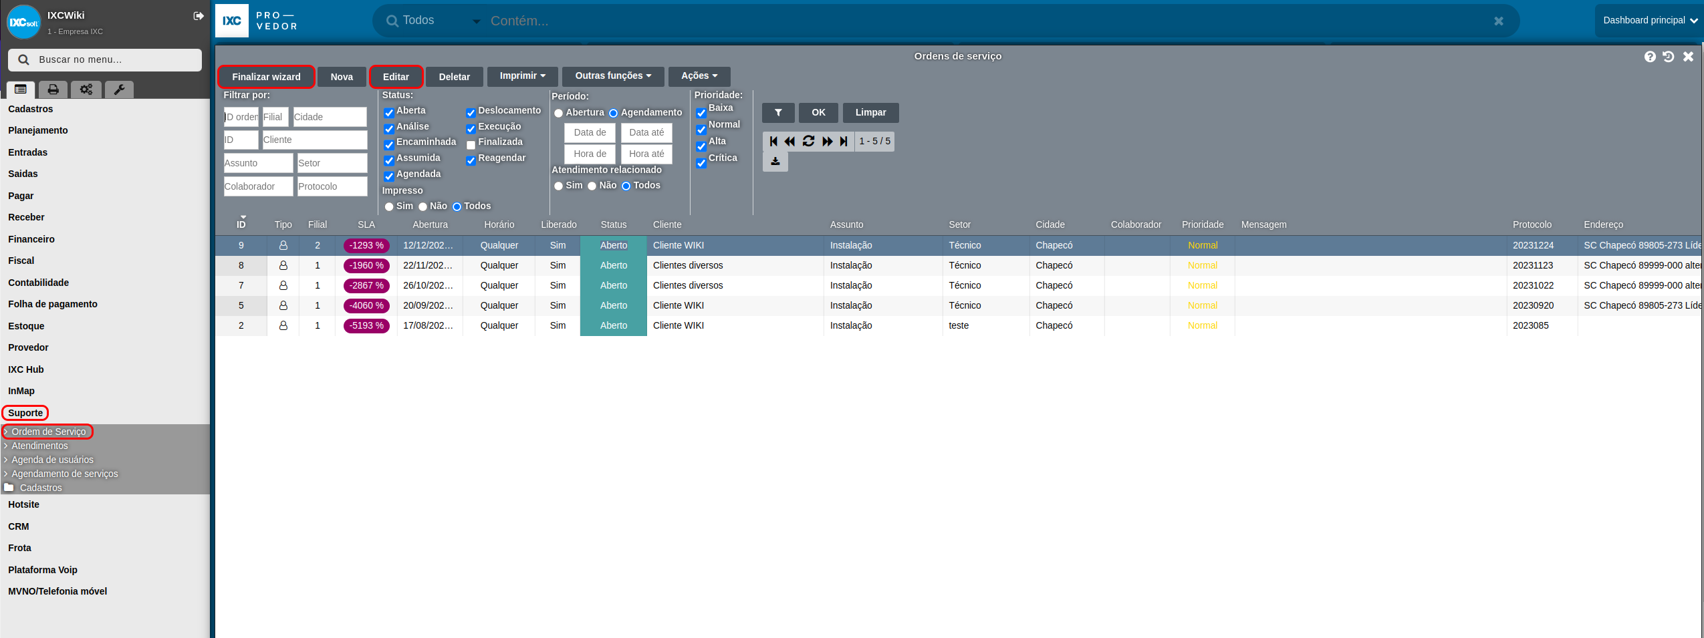Click the Aberto status cell in row 8
The width and height of the screenshot is (1704, 638).
click(613, 265)
